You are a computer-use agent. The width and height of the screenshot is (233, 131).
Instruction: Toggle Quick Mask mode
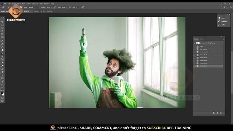pyautogui.click(x=3, y=98)
